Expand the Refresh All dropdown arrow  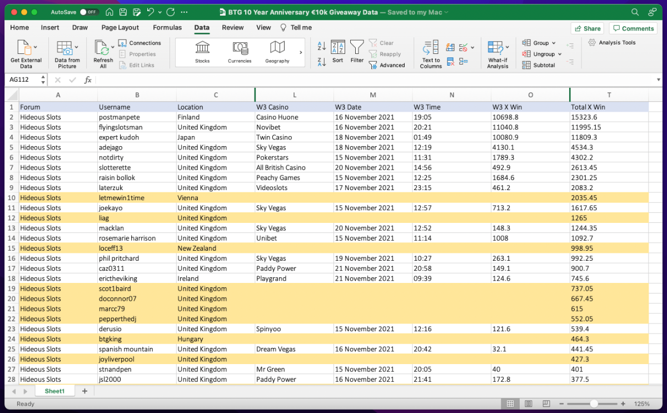point(113,47)
